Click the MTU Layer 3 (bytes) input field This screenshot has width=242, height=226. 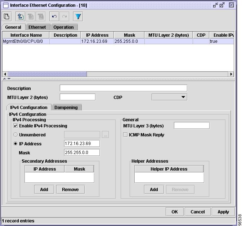(192, 126)
